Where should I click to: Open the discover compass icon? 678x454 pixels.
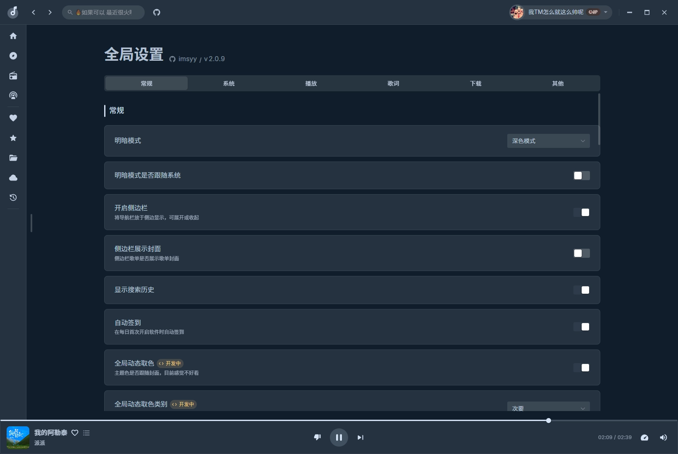13,56
